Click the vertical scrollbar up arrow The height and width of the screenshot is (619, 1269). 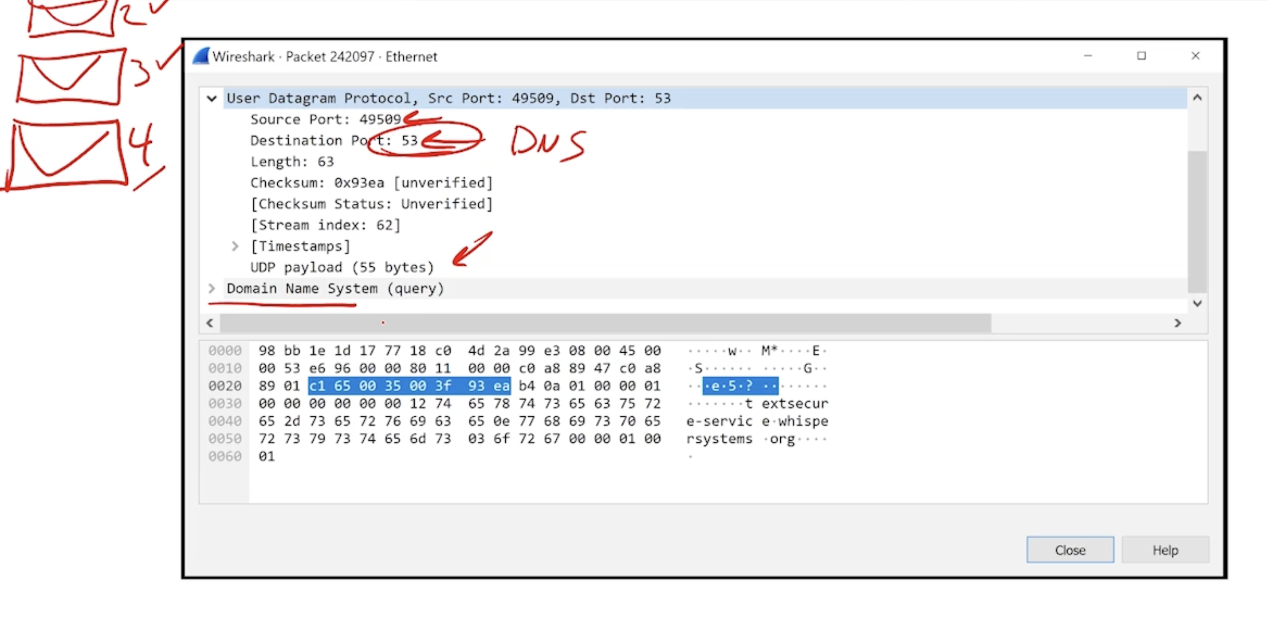point(1197,97)
